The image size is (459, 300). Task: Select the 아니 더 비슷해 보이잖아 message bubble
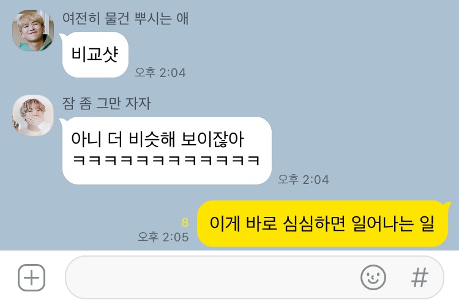click(x=166, y=150)
